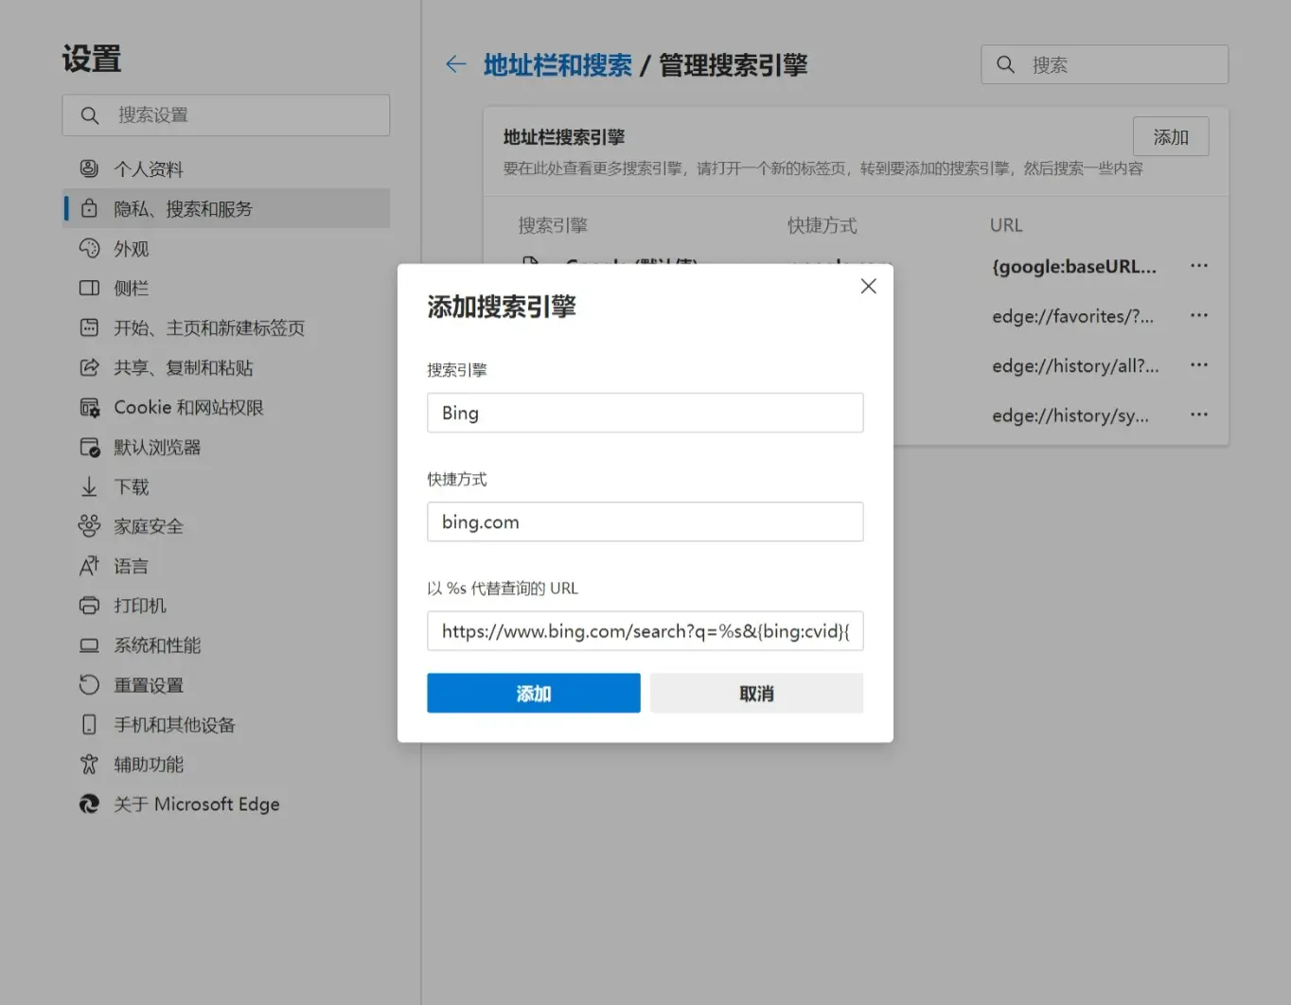
Task: Open the 个人资料 settings section
Action: point(226,168)
